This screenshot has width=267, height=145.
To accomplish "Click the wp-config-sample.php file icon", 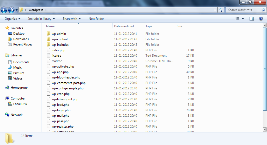I will tap(48, 88).
